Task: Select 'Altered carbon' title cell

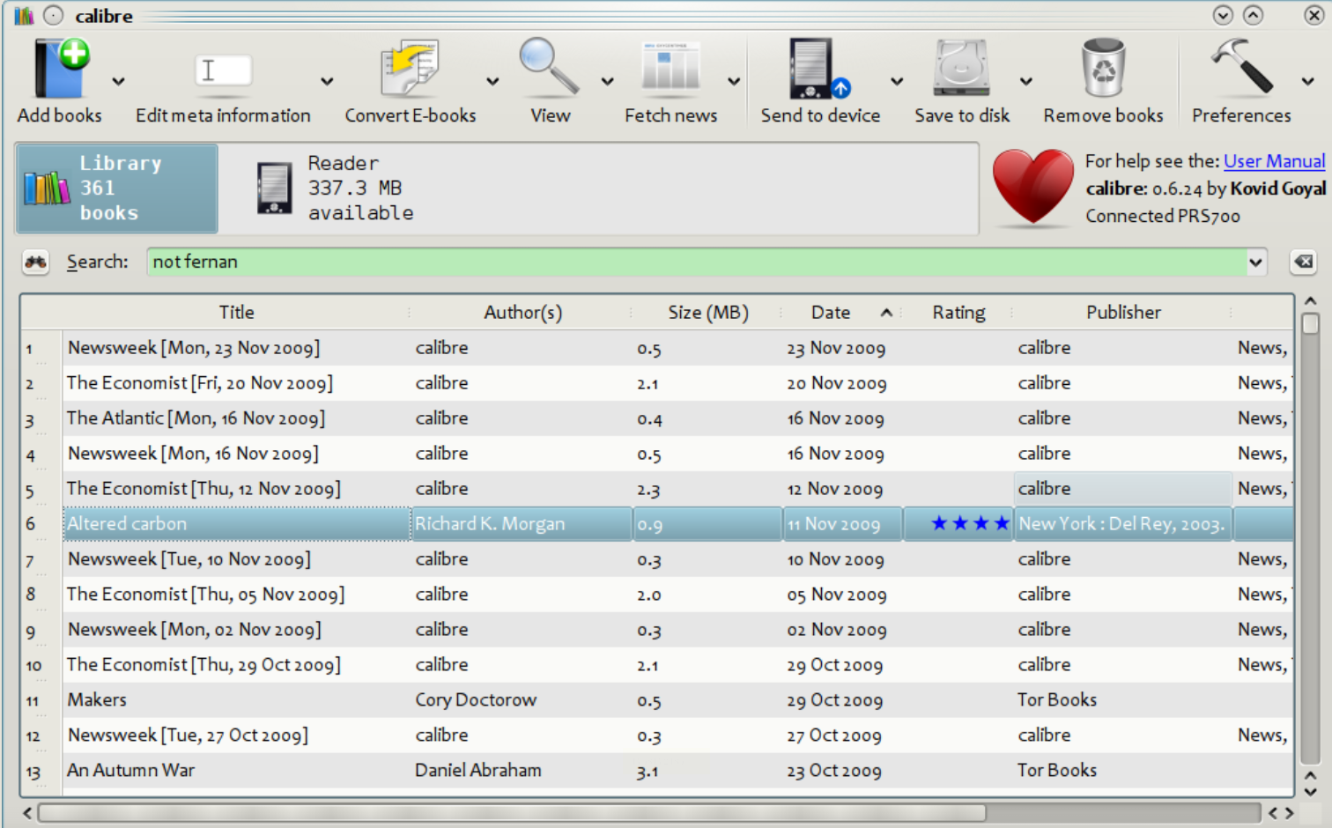Action: pos(237,524)
